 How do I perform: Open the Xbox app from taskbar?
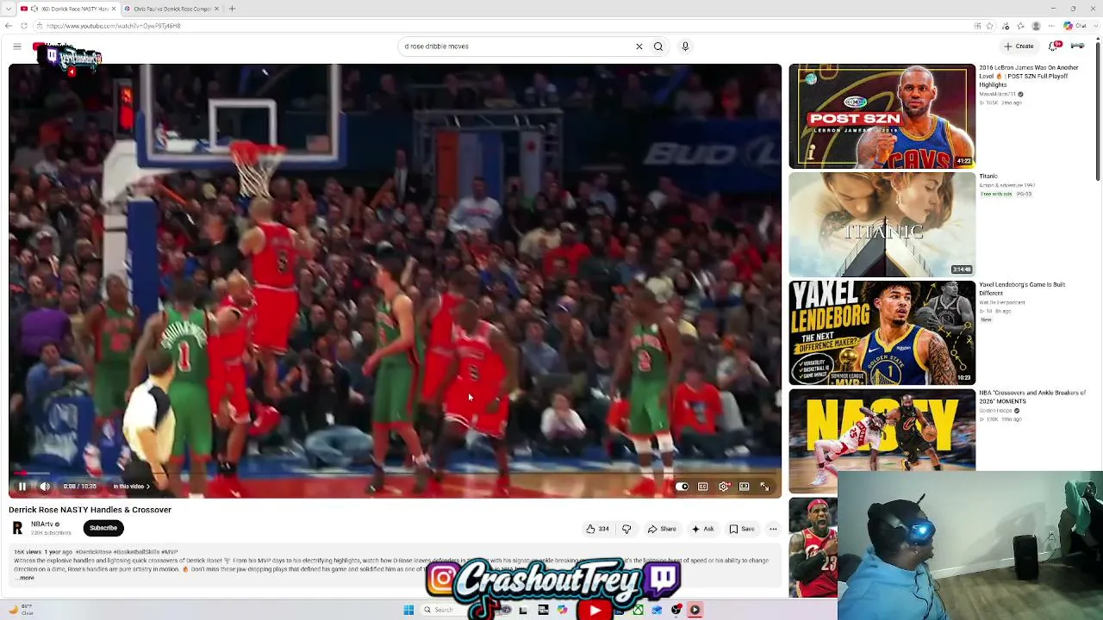coord(638,610)
